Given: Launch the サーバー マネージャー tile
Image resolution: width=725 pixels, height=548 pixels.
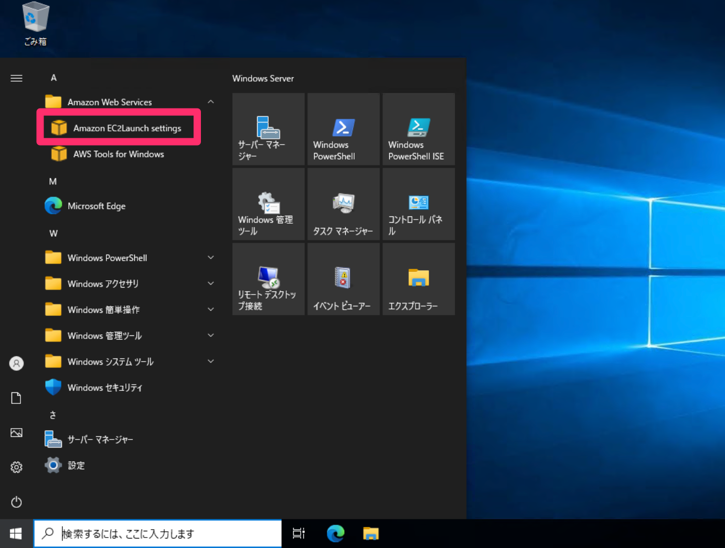Looking at the screenshot, I should click(268, 129).
